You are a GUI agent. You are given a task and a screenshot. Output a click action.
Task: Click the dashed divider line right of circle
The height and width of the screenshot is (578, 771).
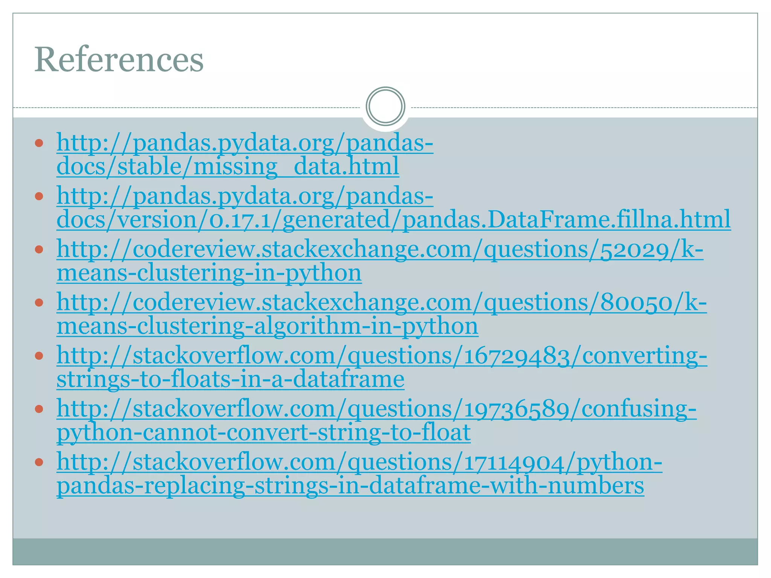pyautogui.click(x=584, y=108)
